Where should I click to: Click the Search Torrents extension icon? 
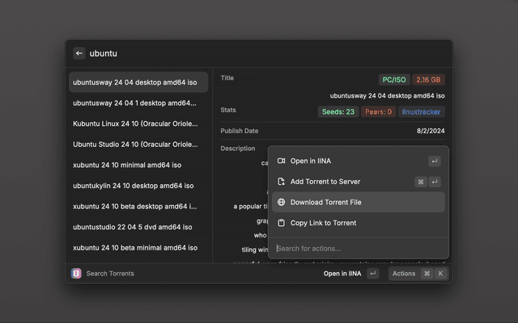pyautogui.click(x=76, y=274)
